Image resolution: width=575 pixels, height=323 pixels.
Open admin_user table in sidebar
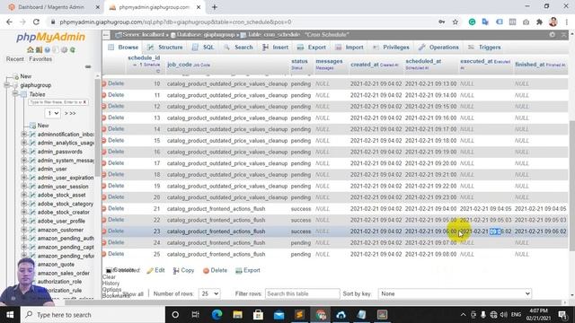tap(52, 169)
